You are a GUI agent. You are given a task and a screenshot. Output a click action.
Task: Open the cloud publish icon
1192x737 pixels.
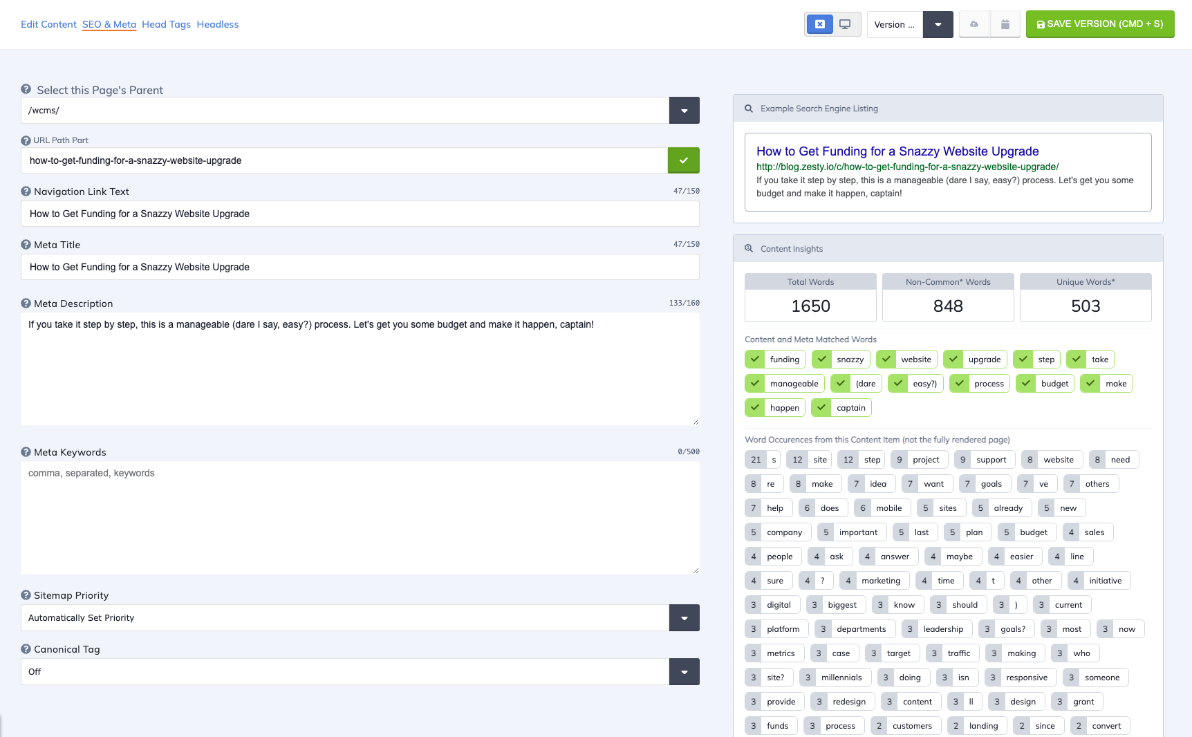(x=974, y=23)
